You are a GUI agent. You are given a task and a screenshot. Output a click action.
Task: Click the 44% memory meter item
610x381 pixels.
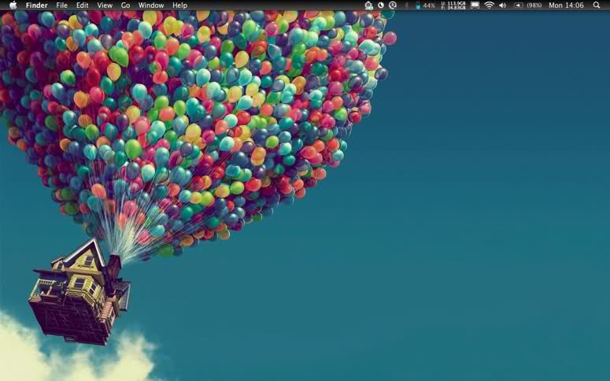pos(425,6)
